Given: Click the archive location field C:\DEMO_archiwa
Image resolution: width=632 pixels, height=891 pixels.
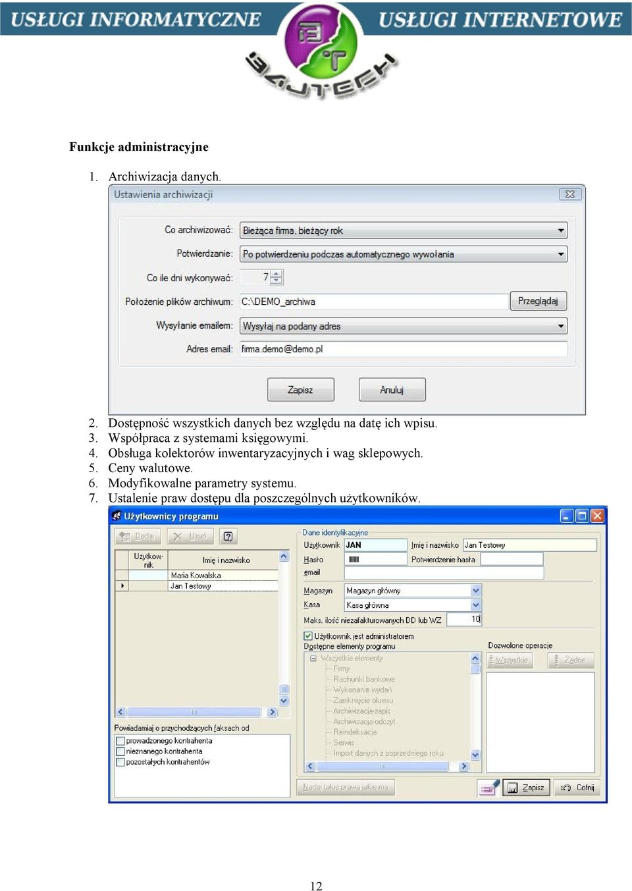Looking at the screenshot, I should pyautogui.click(x=374, y=302).
